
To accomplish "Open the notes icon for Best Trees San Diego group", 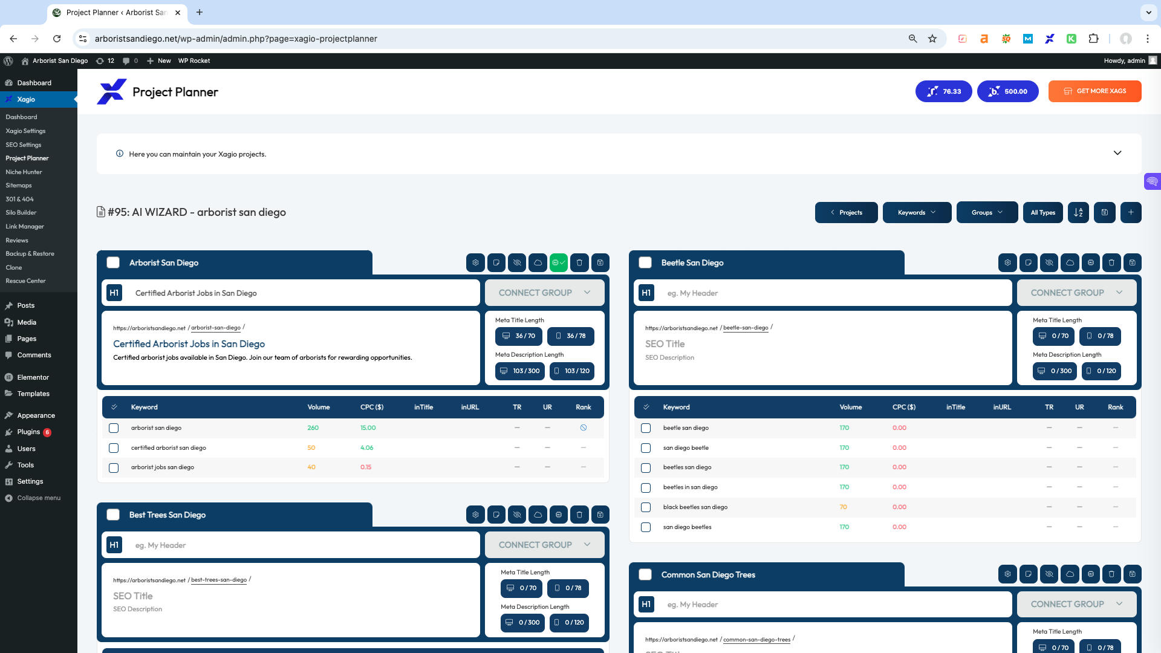I will pyautogui.click(x=496, y=515).
